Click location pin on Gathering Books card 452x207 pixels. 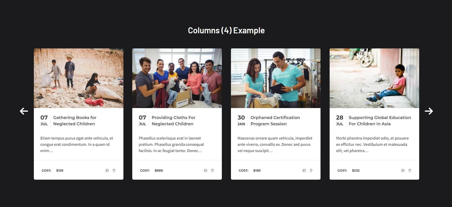[114, 171]
